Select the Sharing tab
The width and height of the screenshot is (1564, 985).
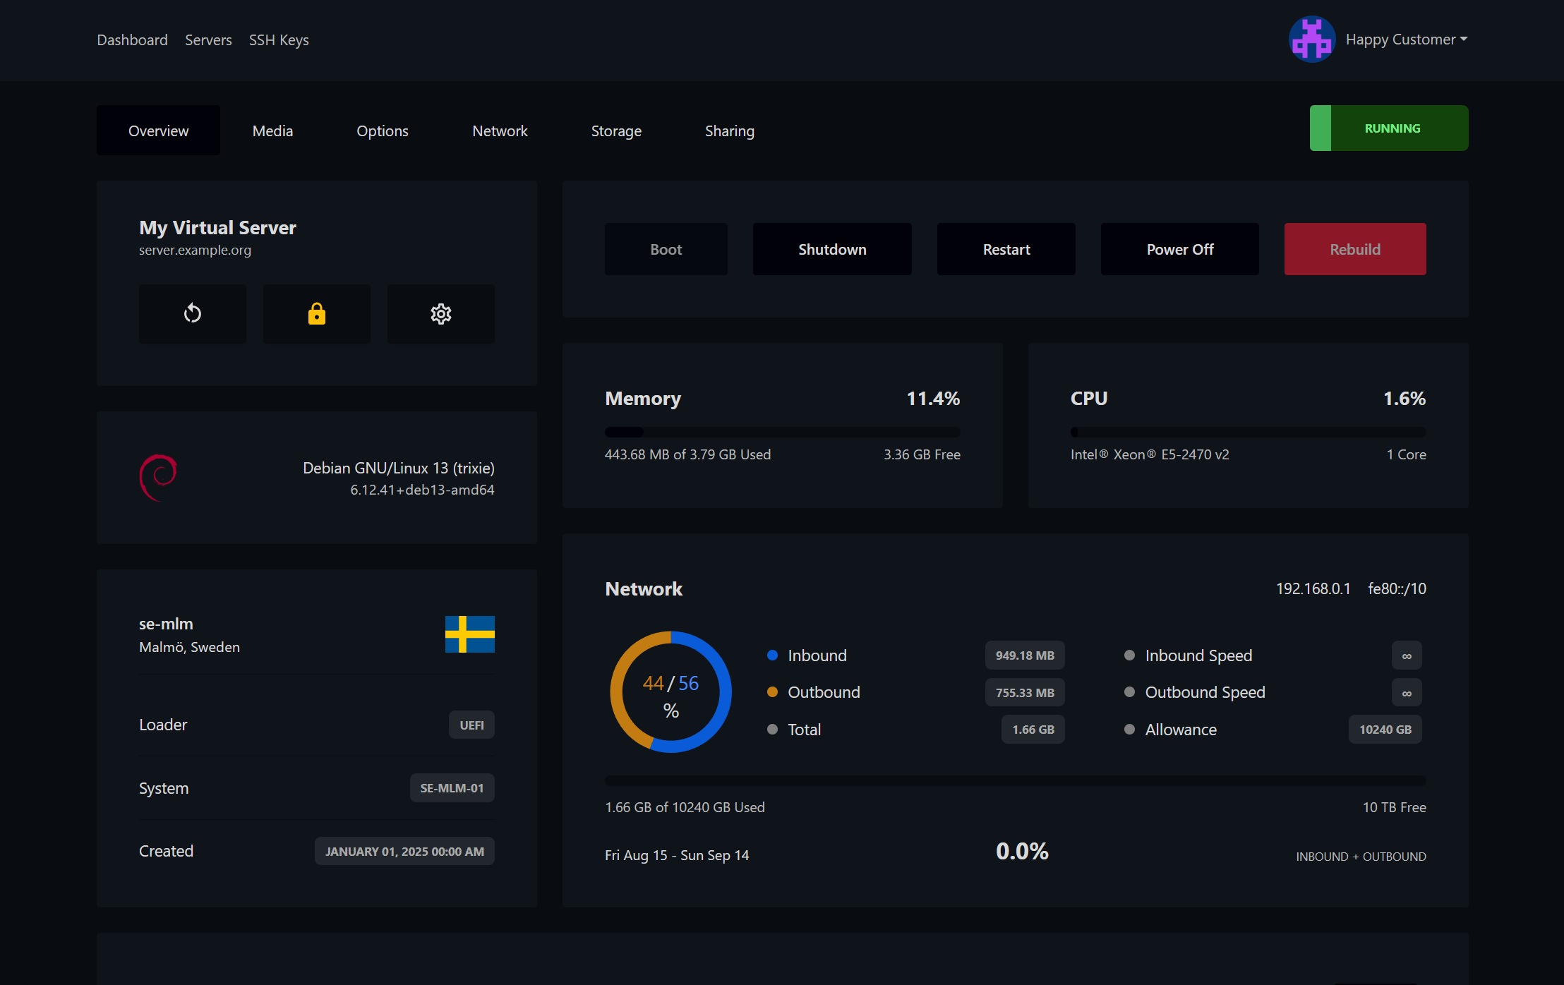point(729,131)
